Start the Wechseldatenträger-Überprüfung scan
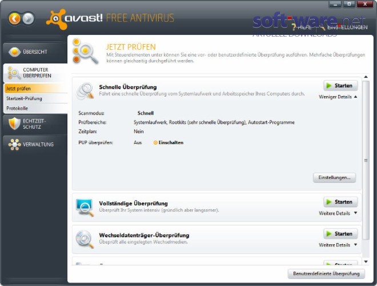This screenshot has width=377, height=286. click(340, 234)
